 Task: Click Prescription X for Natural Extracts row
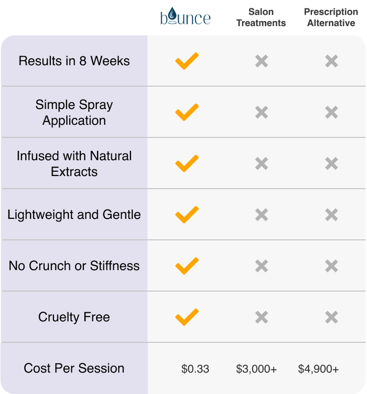pyautogui.click(x=331, y=164)
